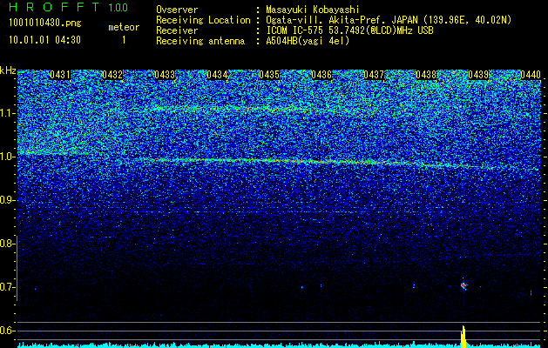The image size is (548, 348).
Task: Click the antenna value A504HB(yagi 4el)
Action: [308, 41]
